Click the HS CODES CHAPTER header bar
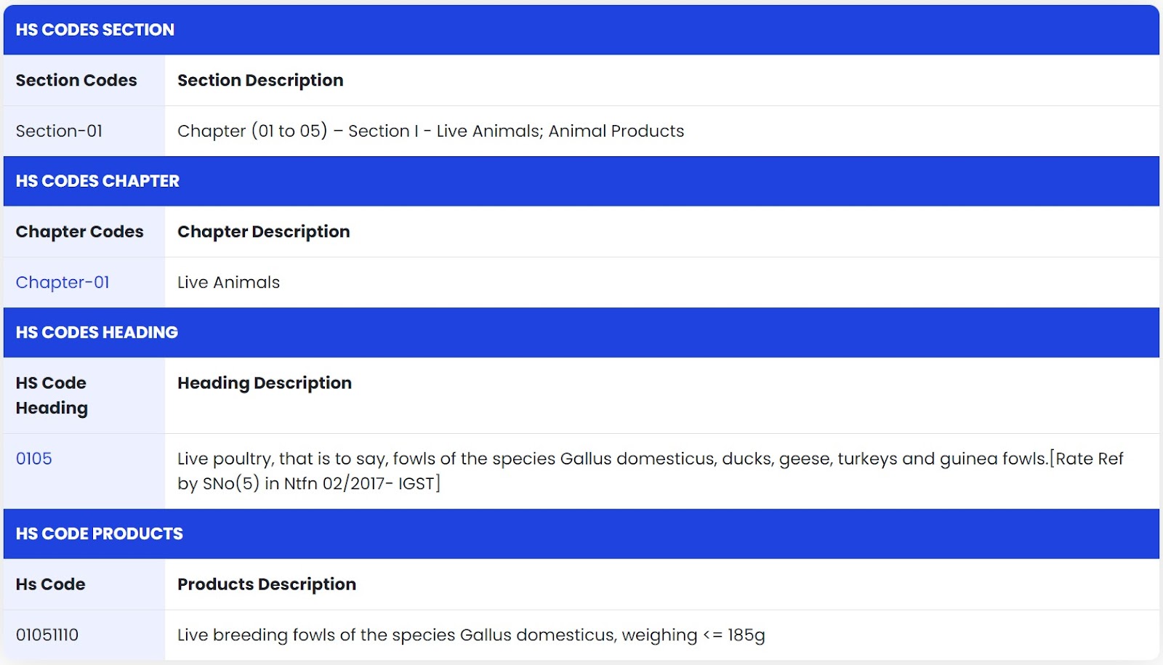Viewport: 1163px width, 665px height. (x=581, y=181)
